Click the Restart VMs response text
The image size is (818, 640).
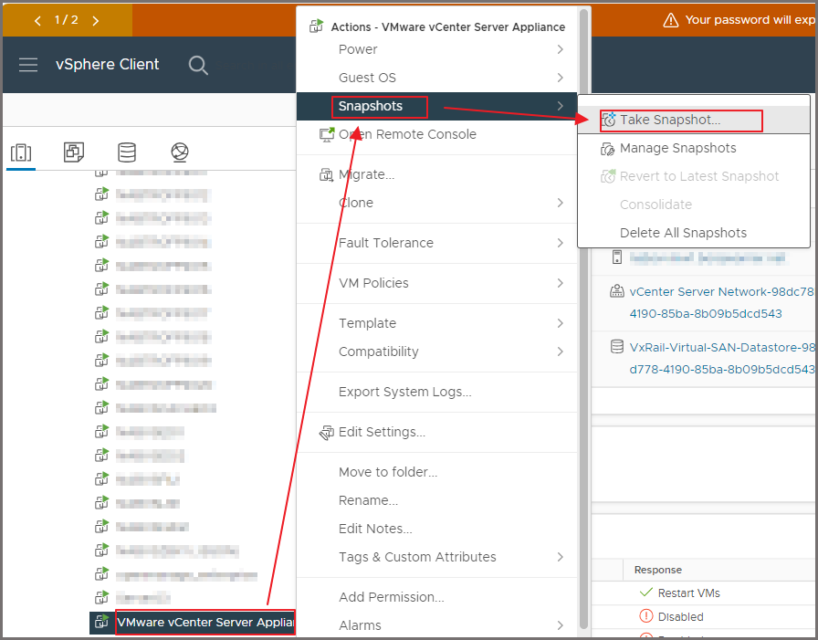pyautogui.click(x=688, y=593)
